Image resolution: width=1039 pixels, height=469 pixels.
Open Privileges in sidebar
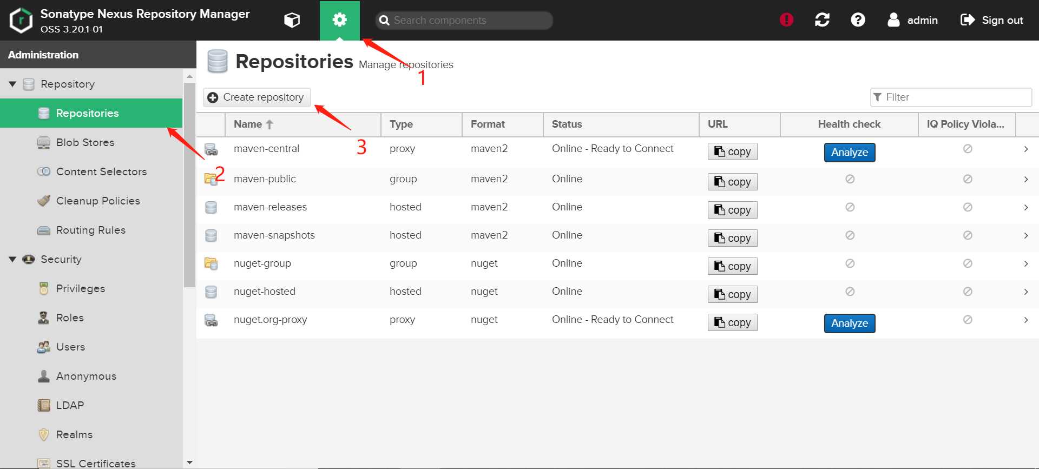click(91, 288)
